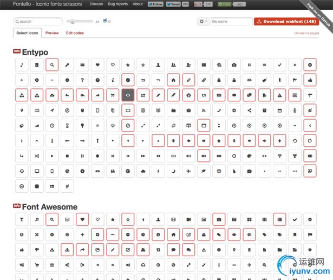Open Bug reports in top bar

click(x=118, y=4)
